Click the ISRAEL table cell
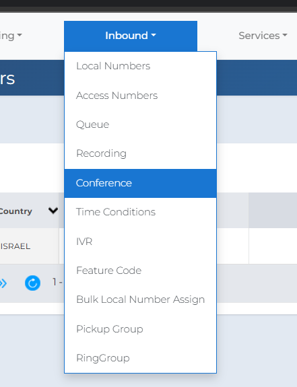Image resolution: width=297 pixels, height=387 pixels. (x=30, y=246)
